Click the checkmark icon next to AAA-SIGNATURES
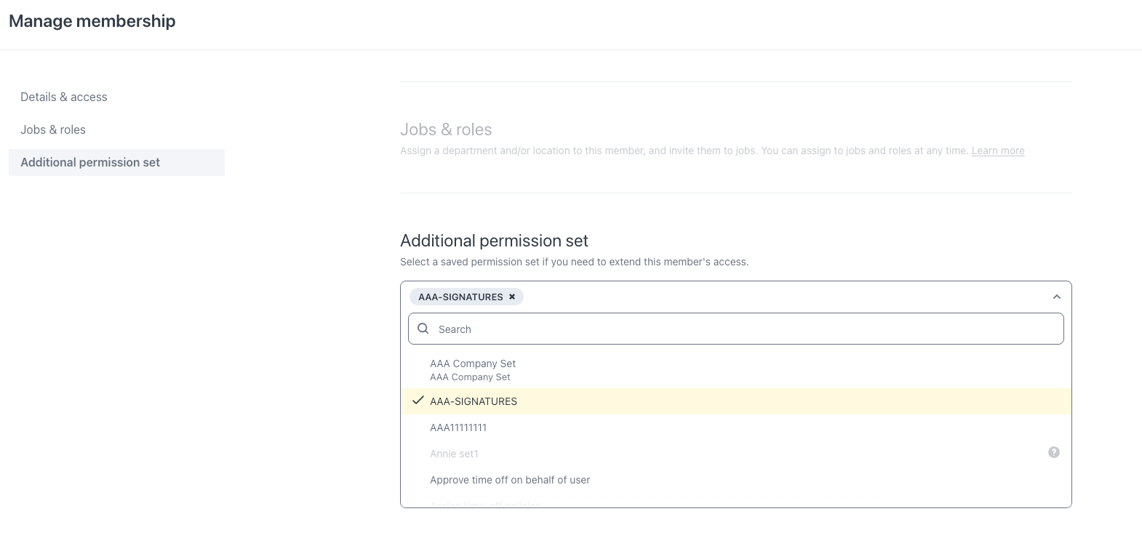1142x538 pixels. (418, 401)
